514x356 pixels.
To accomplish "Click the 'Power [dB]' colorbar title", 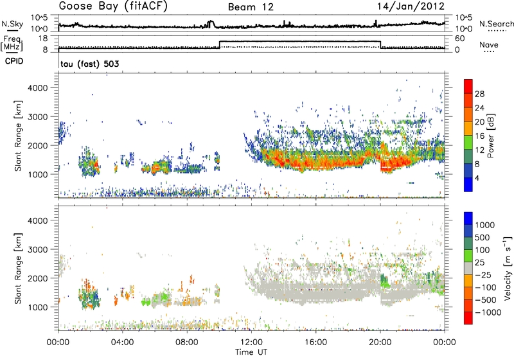I will pos(490,136).
